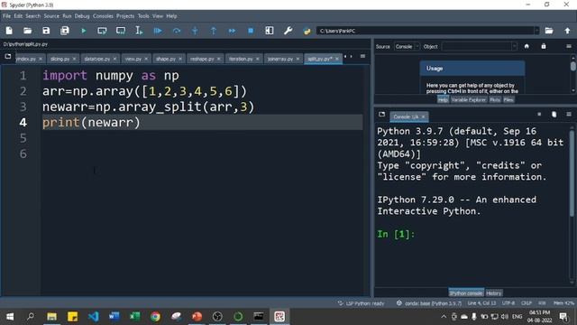577x325 pixels.
Task: Close the Console 1/A tab
Action: tap(423, 116)
